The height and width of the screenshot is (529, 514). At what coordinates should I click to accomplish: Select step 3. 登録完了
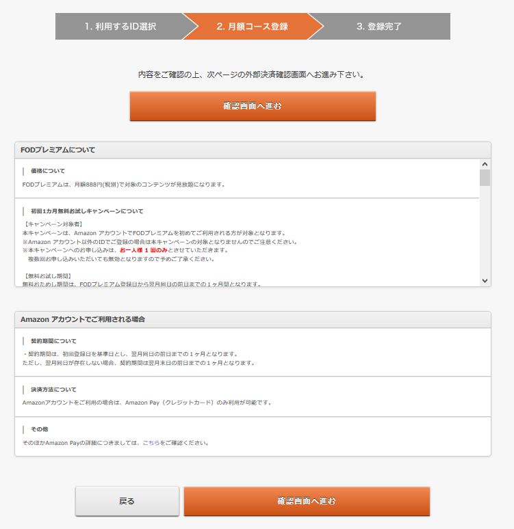[379, 27]
